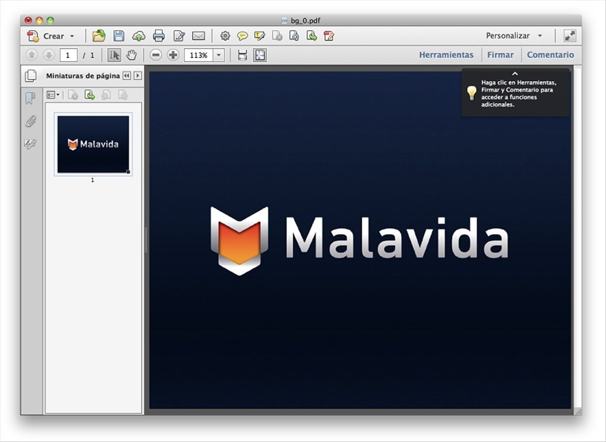Screen dimensions: 606x442
Task: Open the Firmar panel
Action: 500,55
